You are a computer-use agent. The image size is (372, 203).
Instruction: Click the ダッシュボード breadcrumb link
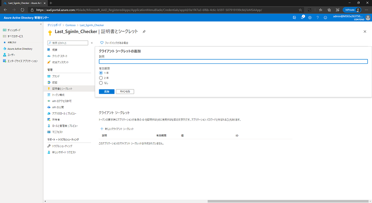click(x=54, y=25)
